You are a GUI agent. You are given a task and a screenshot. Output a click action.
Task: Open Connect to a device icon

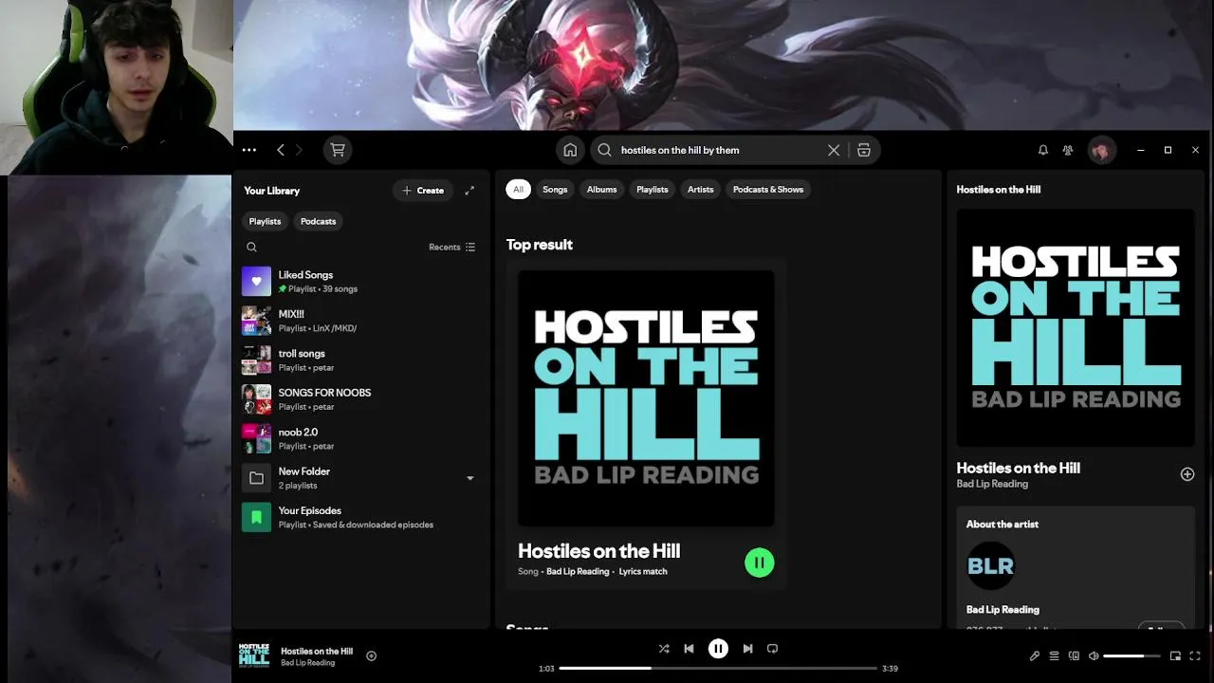click(x=1074, y=655)
